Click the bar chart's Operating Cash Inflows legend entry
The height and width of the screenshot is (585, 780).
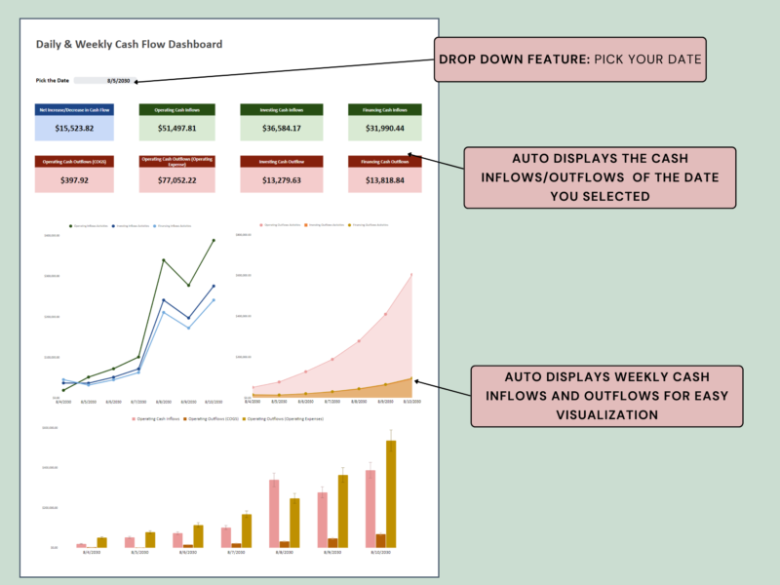(156, 419)
